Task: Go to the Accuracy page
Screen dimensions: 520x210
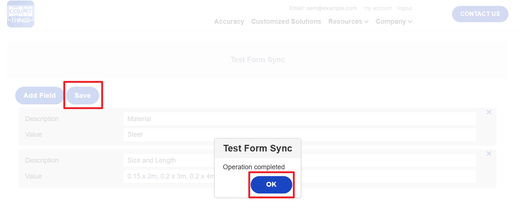Action: click(x=229, y=21)
